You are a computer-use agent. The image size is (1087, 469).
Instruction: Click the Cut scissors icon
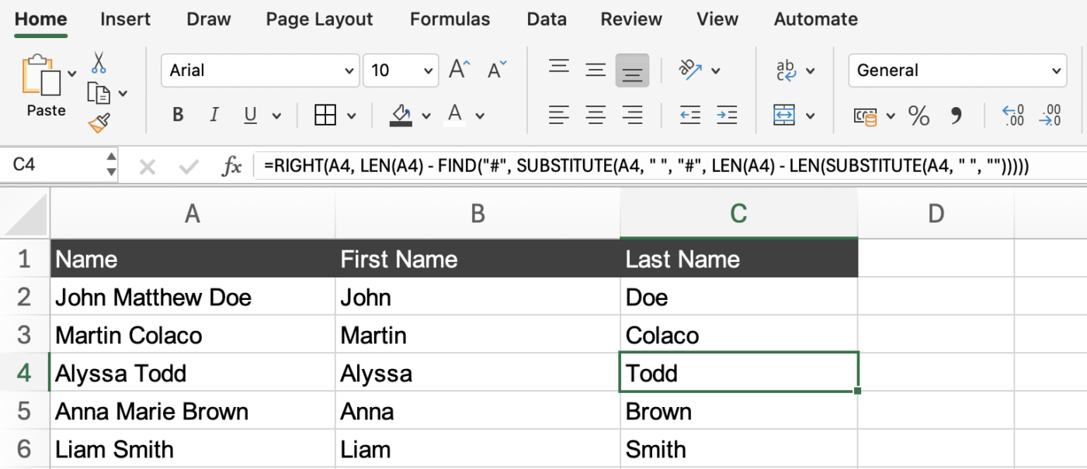(x=99, y=62)
